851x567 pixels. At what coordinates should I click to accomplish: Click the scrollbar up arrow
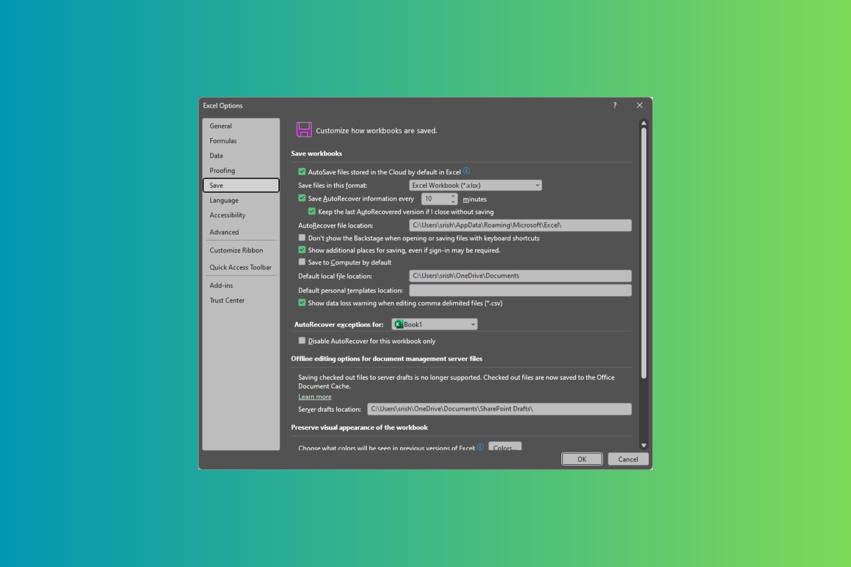644,123
